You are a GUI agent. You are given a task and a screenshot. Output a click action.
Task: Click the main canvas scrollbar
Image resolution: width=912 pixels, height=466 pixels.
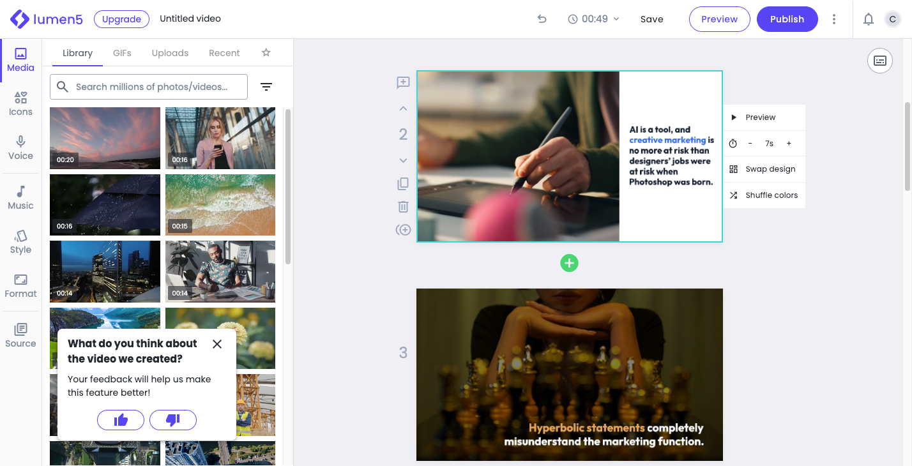[908, 146]
